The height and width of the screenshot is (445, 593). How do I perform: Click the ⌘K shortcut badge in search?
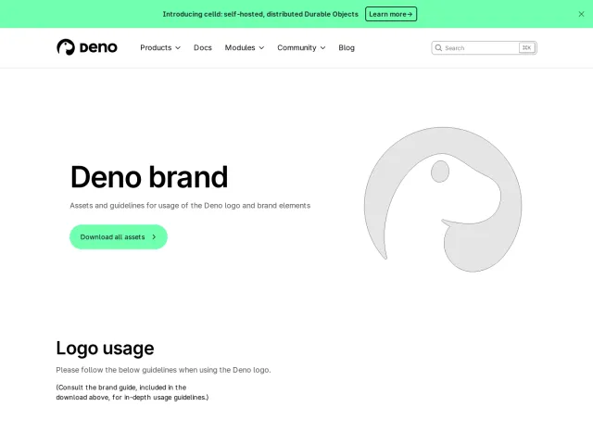(x=526, y=47)
